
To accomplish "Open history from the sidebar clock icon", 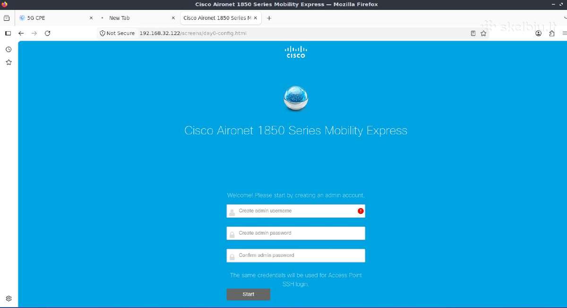I will 9,49.
